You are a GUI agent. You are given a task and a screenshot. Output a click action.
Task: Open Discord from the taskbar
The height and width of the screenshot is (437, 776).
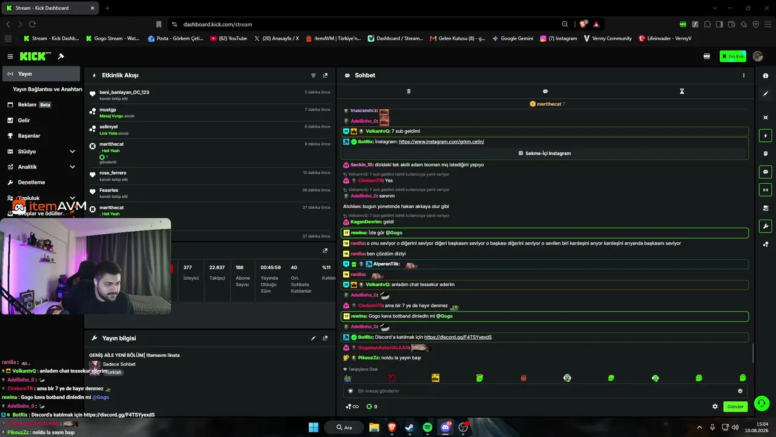[446, 427]
